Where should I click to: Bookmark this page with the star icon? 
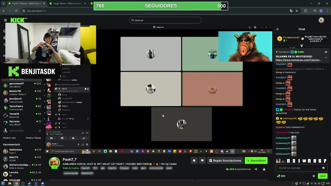click(297, 11)
